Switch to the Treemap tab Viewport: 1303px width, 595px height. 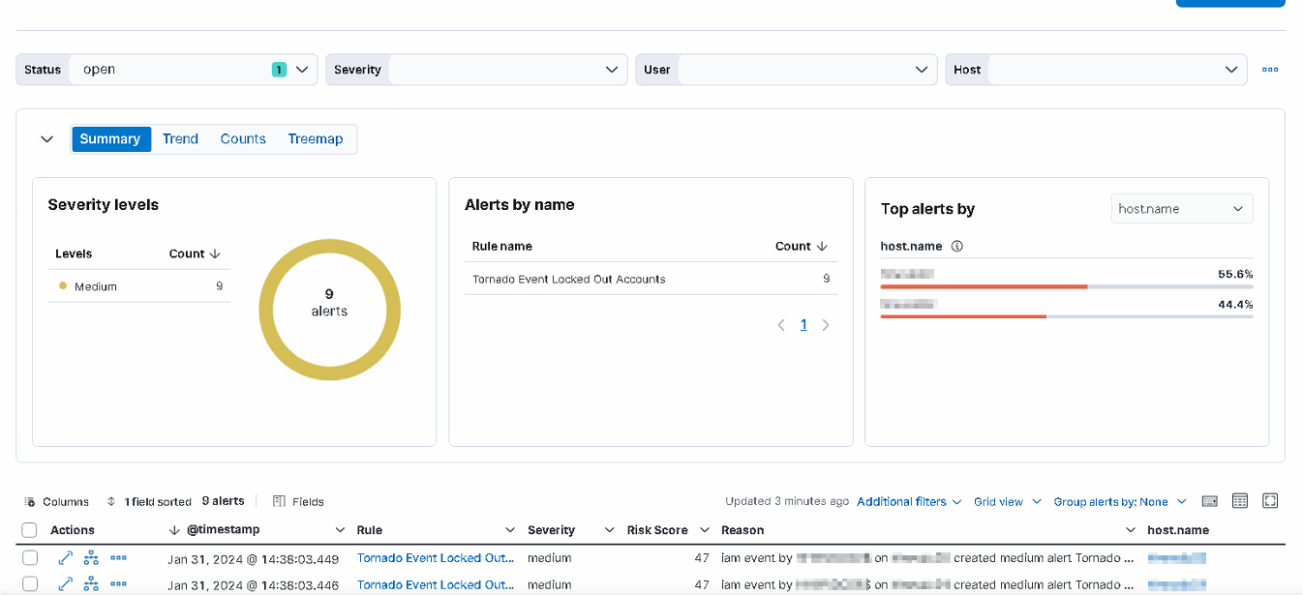pyautogui.click(x=316, y=138)
